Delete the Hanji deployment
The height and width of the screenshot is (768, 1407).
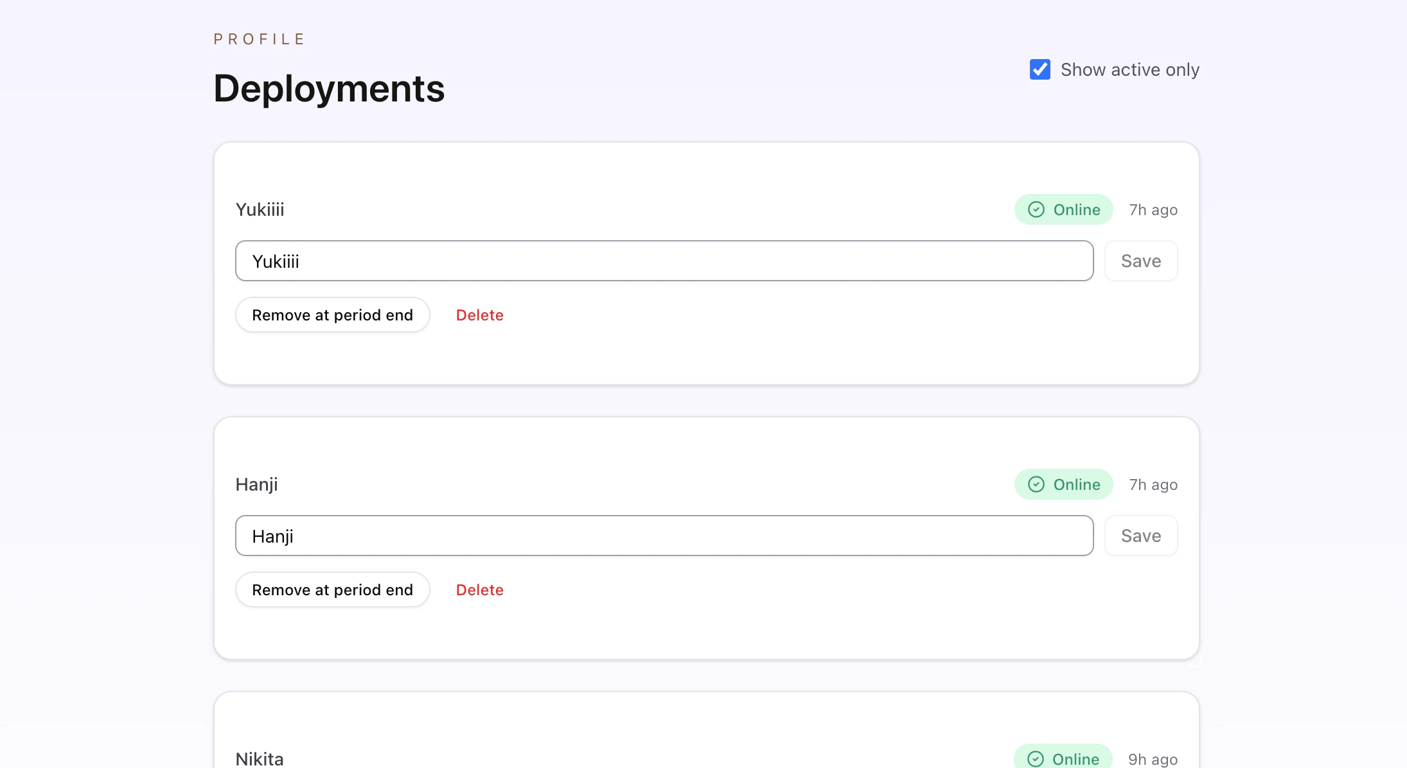(x=479, y=589)
